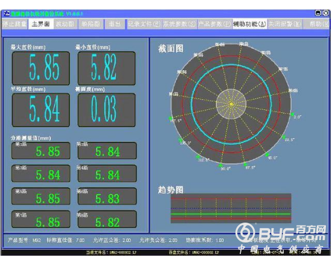Viewport: 332px width, 260px height.
Task: Click the green 0.0° angle marker on the cross-section
Action: pos(292,115)
